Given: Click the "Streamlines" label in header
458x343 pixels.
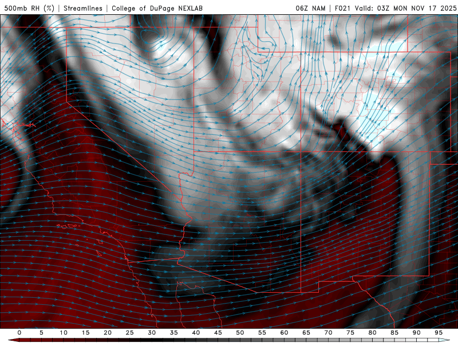Looking at the screenshot, I should [x=83, y=8].
